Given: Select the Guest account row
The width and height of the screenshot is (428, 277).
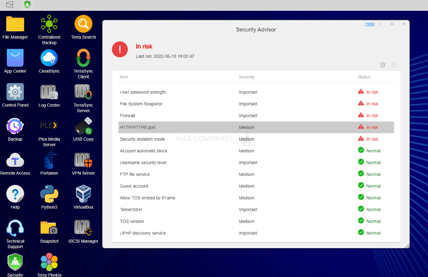Looking at the screenshot, I should [256, 186].
